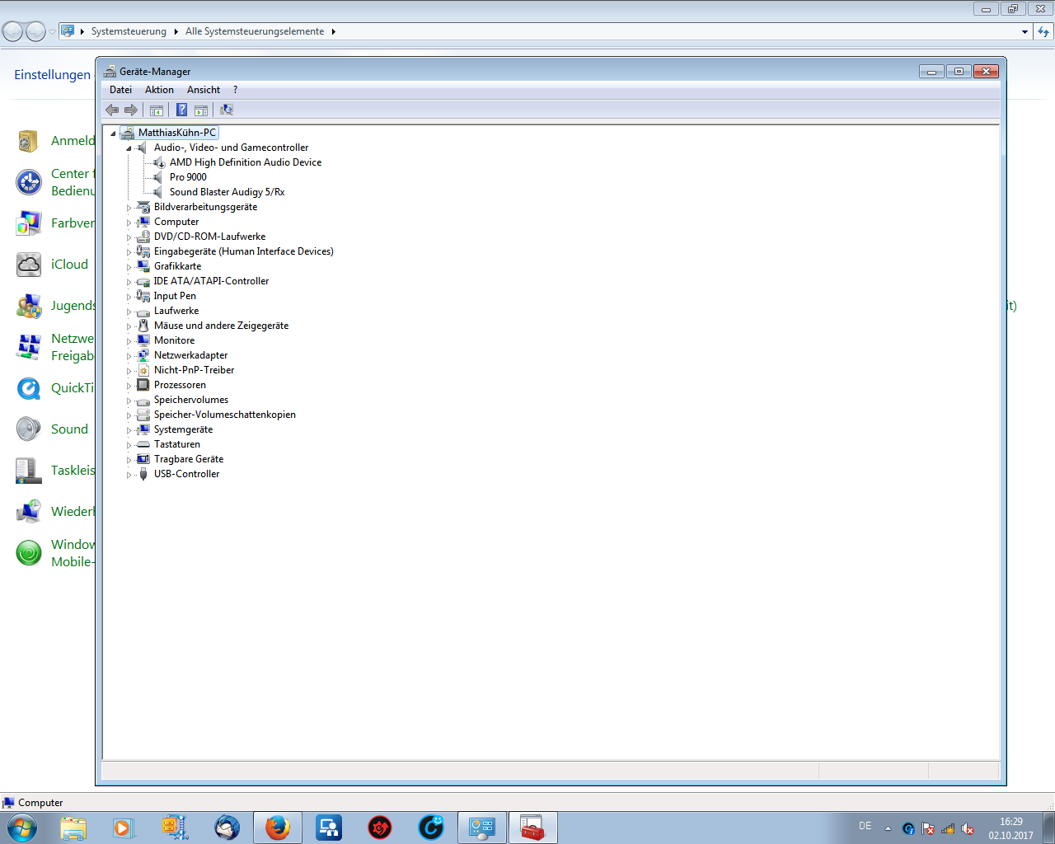Select the Speichervolumes entry
Screen dimensions: 1055x844
pyautogui.click(x=191, y=400)
